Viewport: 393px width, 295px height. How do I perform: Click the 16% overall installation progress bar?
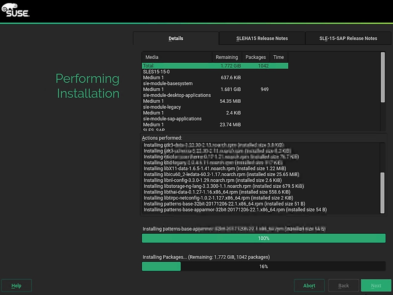(264, 267)
